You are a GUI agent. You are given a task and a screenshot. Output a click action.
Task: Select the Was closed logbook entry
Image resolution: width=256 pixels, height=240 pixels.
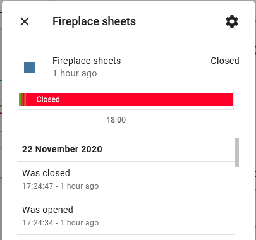(126, 179)
